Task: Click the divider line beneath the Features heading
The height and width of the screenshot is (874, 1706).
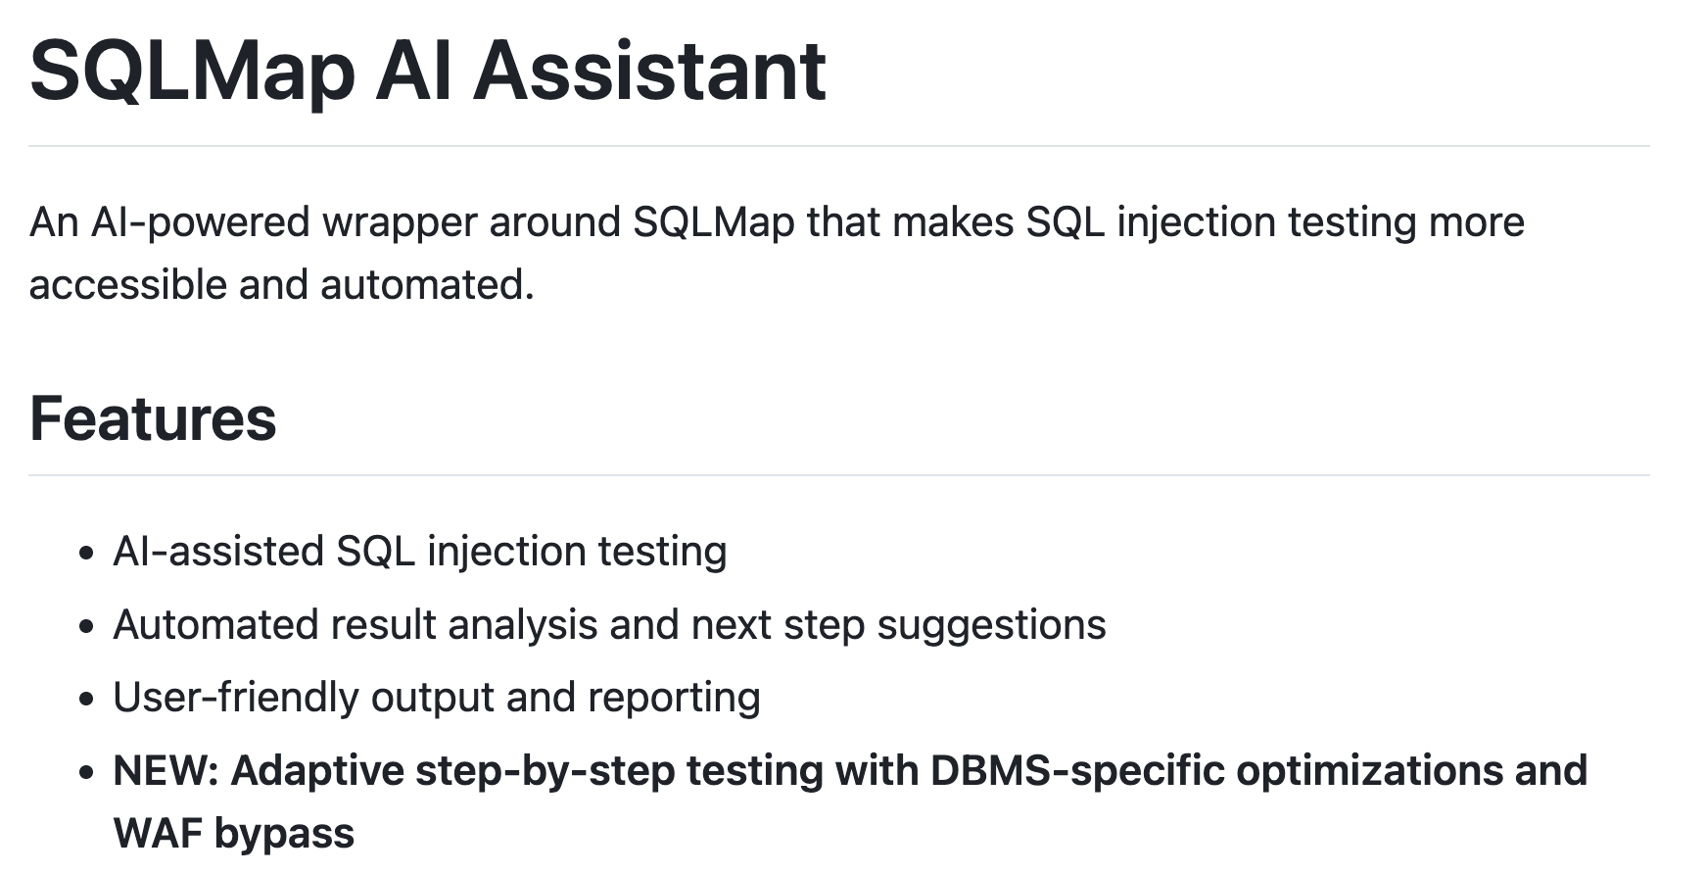Action: click(839, 475)
